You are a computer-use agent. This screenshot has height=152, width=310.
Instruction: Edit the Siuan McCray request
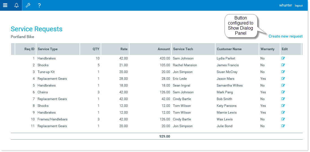click(283, 72)
